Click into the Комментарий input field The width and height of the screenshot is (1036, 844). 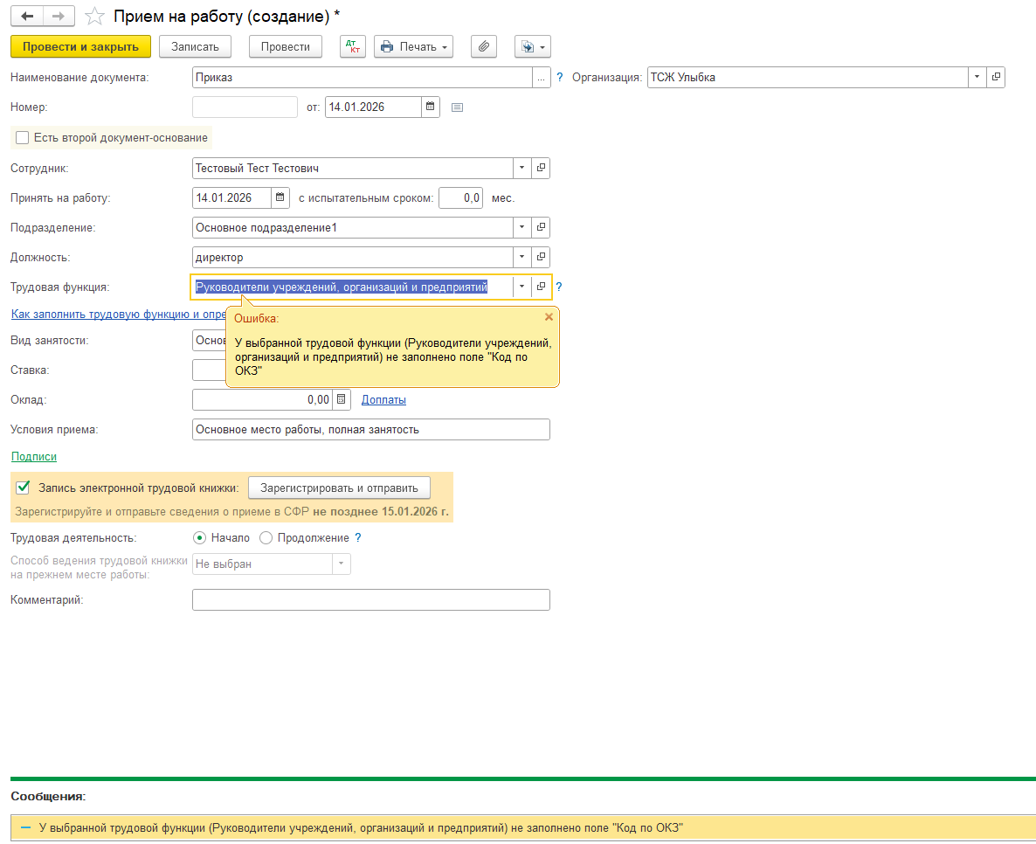pos(370,599)
